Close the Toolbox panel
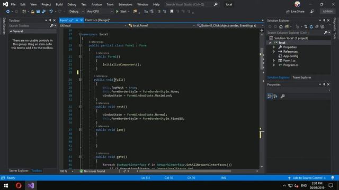 [x=54, y=20]
